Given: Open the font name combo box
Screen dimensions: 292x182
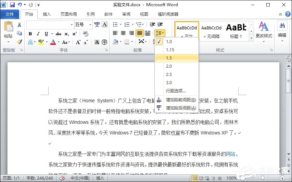Looking at the screenshot, I should [72, 25].
